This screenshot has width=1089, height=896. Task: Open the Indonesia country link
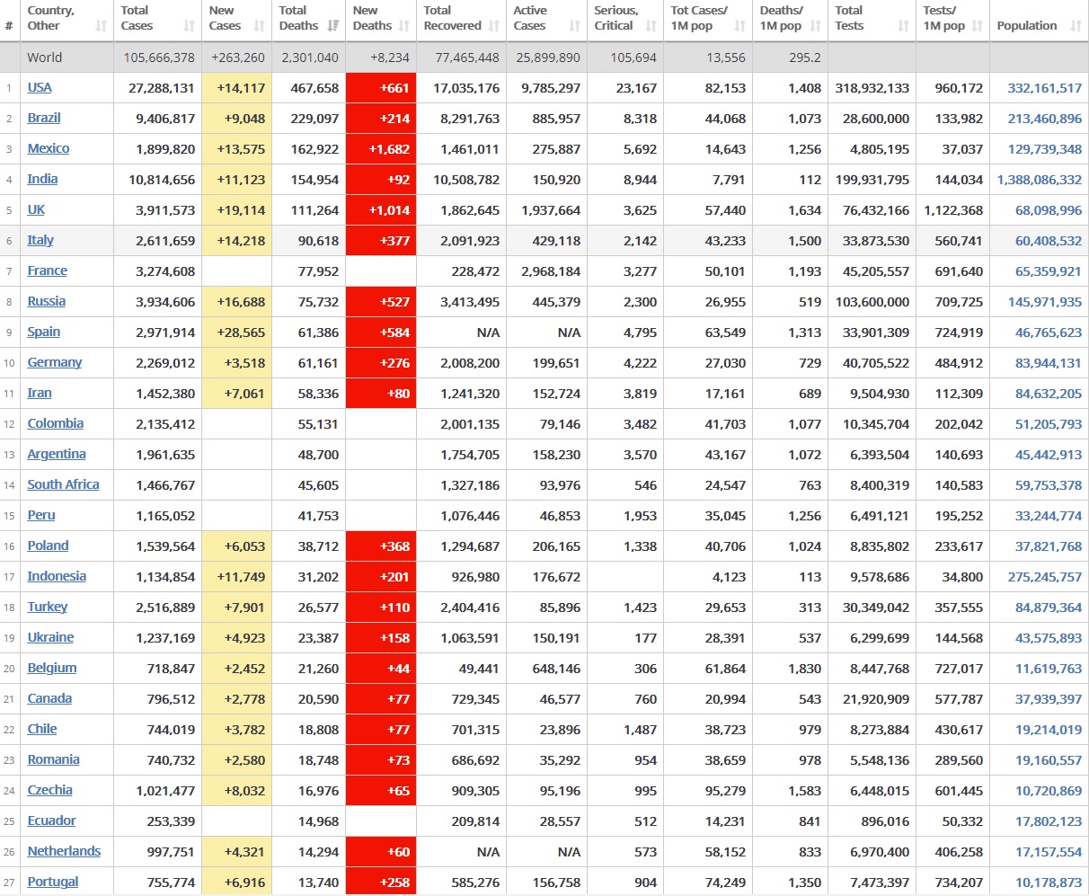[x=57, y=576]
